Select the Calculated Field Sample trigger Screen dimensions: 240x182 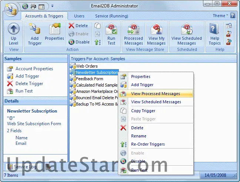94,85
